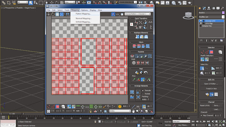Open the All IDs material ID dropdown
Screen dimensions: 226x127
120,111
